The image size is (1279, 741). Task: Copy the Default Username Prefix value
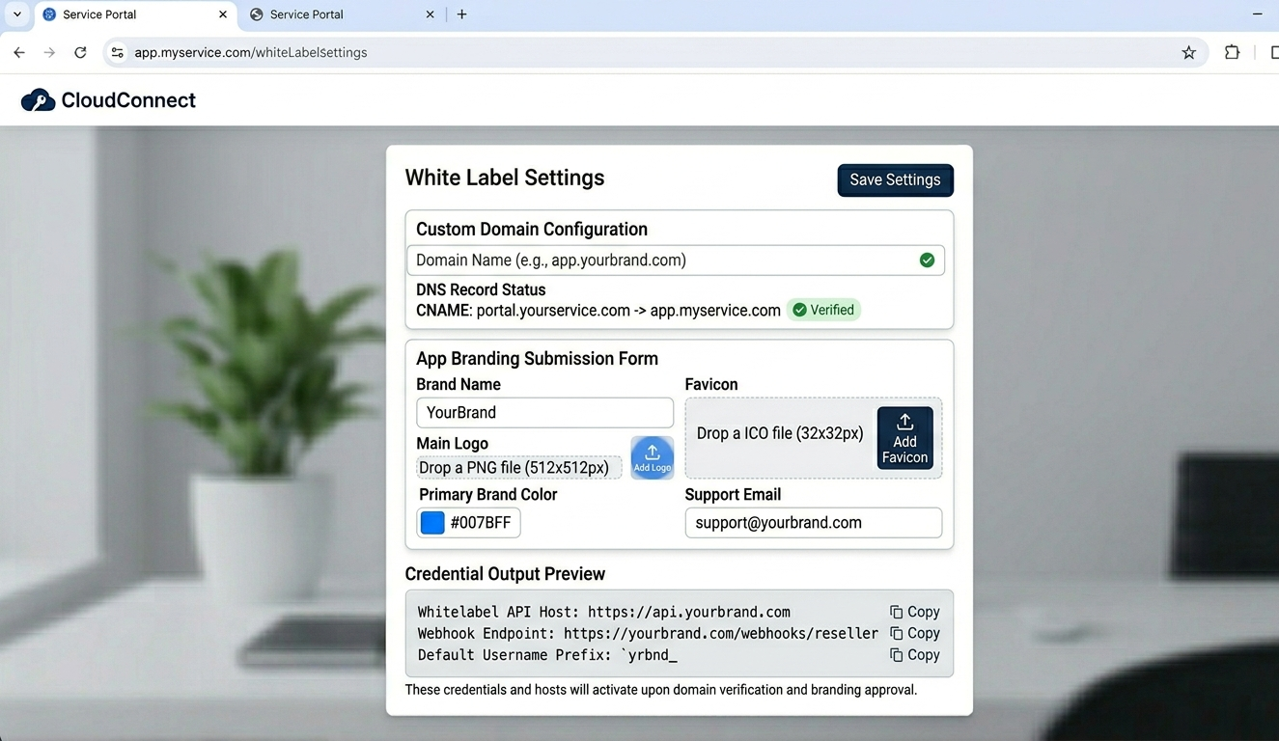click(914, 654)
